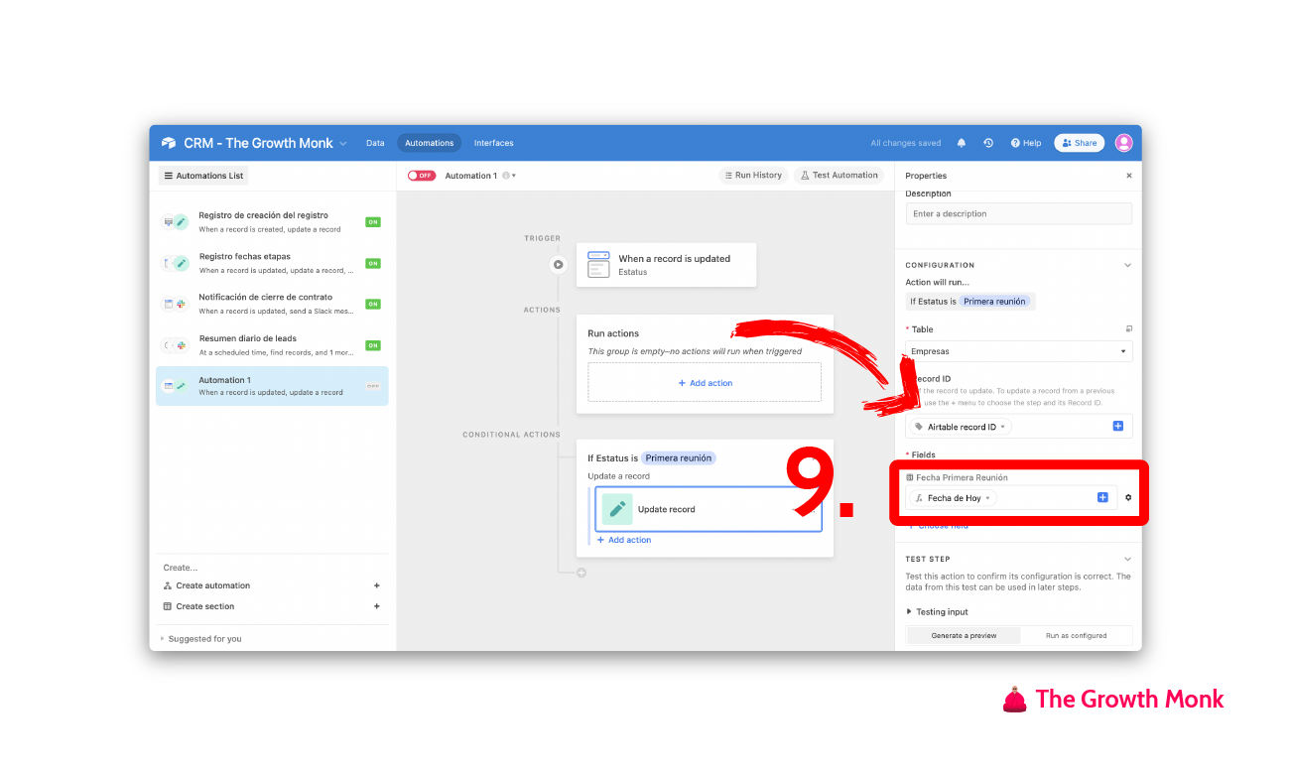Click the Description input field
The height and width of the screenshot is (775, 1291).
[1018, 213]
